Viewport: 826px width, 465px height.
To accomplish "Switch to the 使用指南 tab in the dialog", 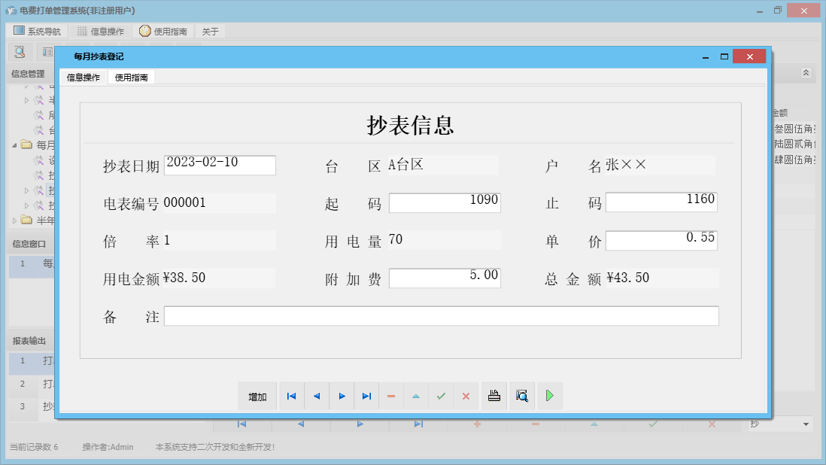I will (x=131, y=77).
